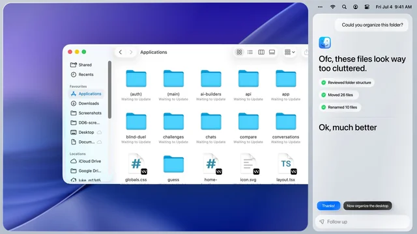Click Now organize the desktop suggestion
The width and height of the screenshot is (417, 234).
[367, 205]
